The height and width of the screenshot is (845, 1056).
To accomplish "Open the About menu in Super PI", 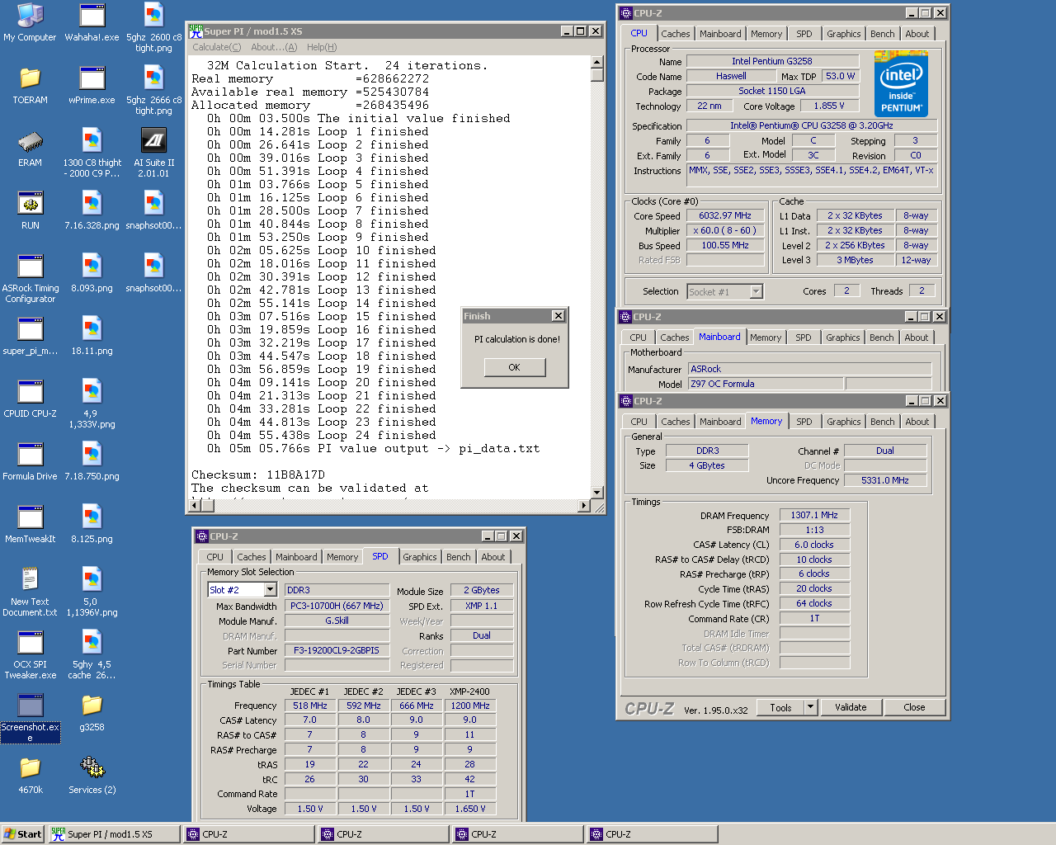I will click(274, 47).
